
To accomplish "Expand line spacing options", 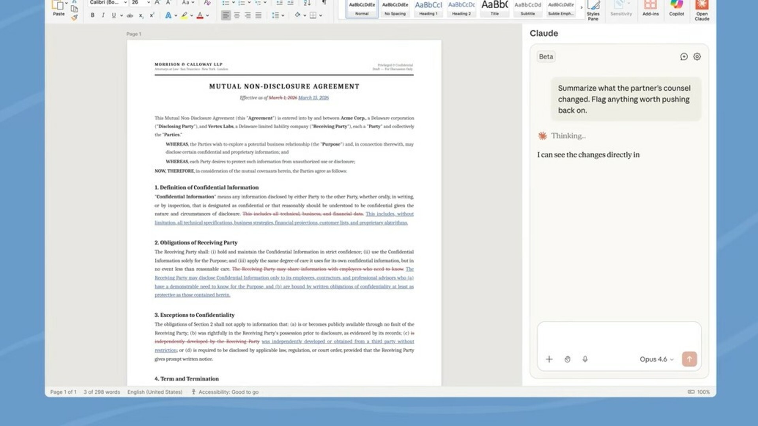I will 283,15.
